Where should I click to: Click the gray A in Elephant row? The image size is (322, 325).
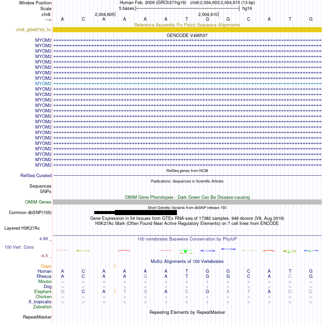(228, 292)
